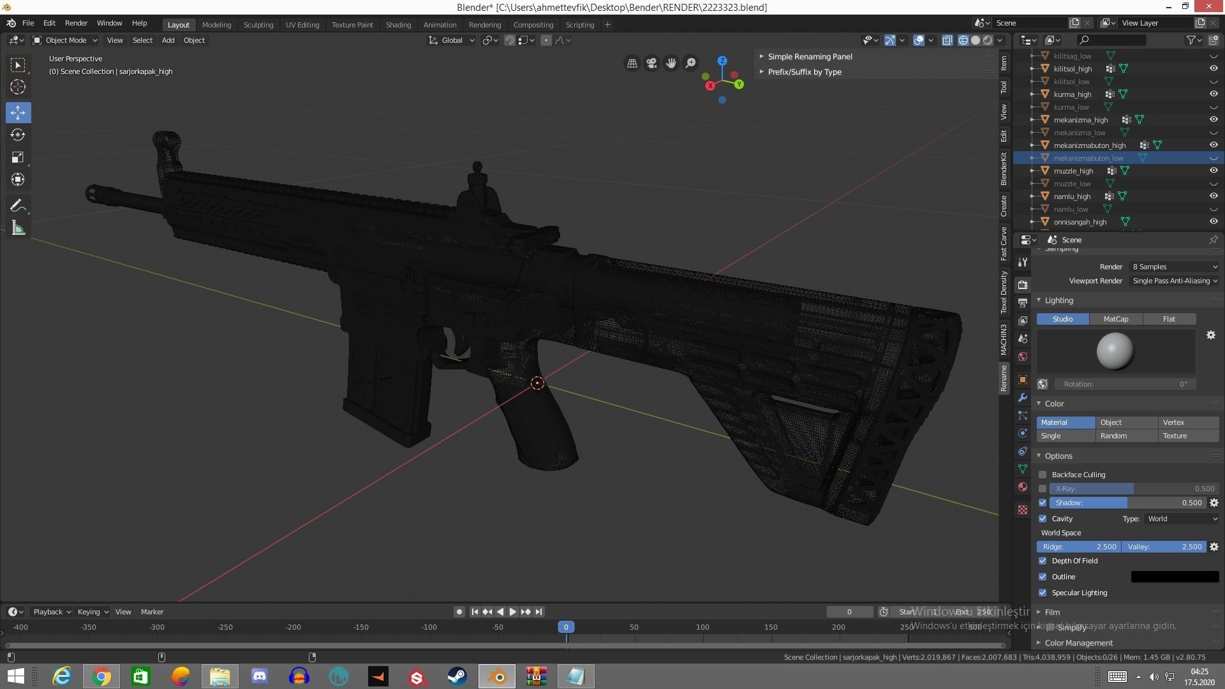Screen dimensions: 1225x689
Task: Enable the X-Ray checkbox
Action: click(x=1043, y=489)
